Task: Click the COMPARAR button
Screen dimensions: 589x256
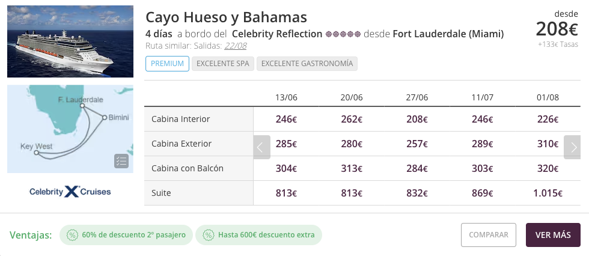Action: pyautogui.click(x=488, y=235)
